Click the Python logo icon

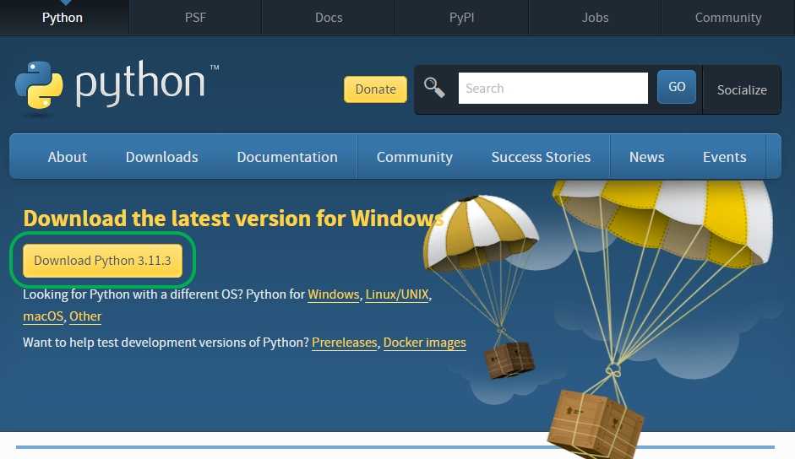[x=39, y=87]
